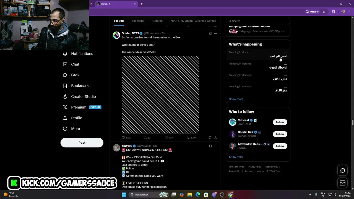Click Grok explain icon on Golden BETS post
This screenshot has width=354, height=199.
210,33
